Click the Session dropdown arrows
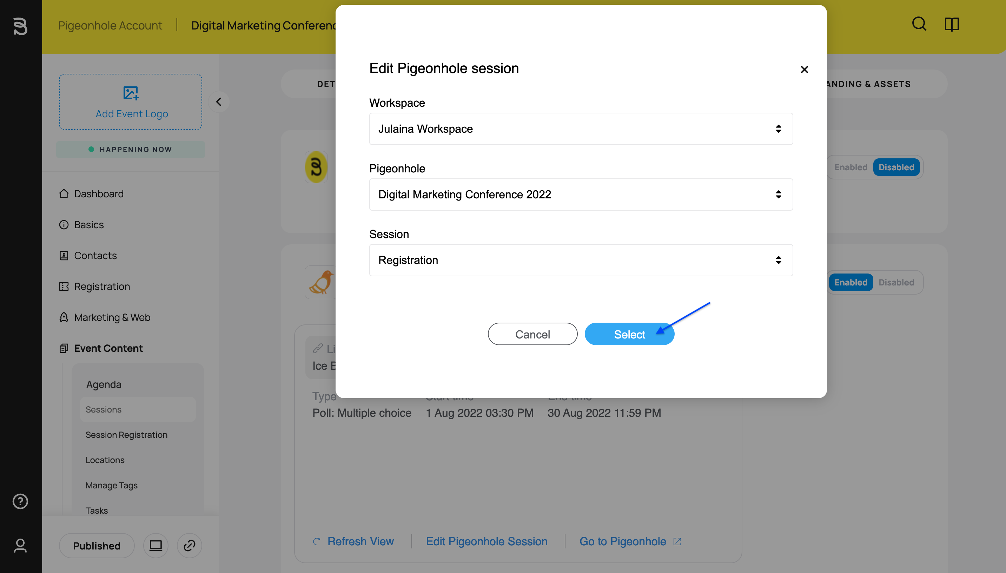 (778, 260)
